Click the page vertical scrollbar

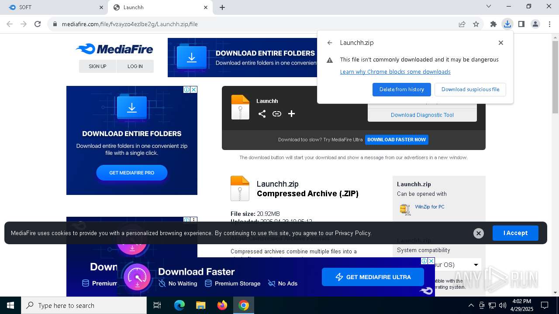point(555,77)
